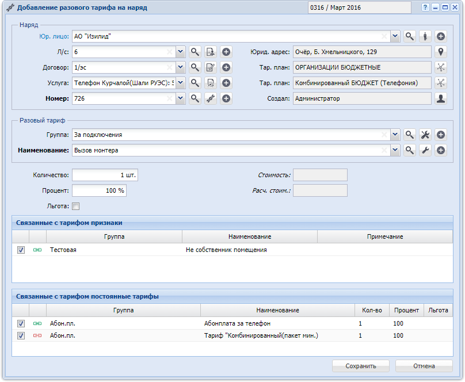Expand tariff Наименование dropdown arrow
Image resolution: width=465 pixels, height=382 pixels.
[x=395, y=150]
